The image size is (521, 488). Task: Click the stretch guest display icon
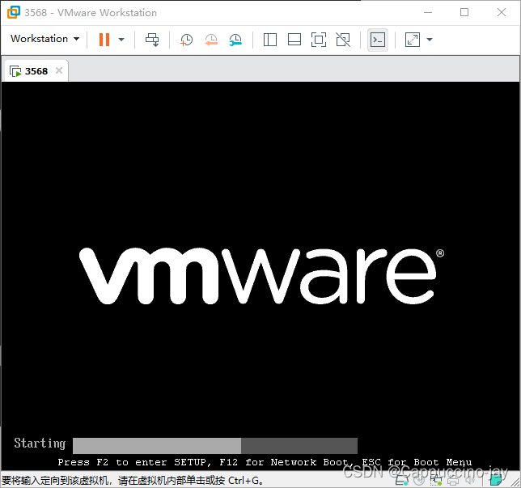(413, 40)
